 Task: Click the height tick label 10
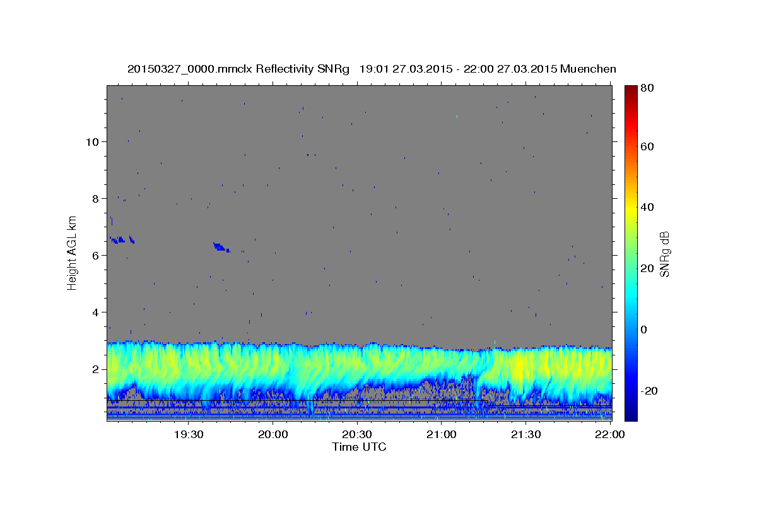[92, 141]
